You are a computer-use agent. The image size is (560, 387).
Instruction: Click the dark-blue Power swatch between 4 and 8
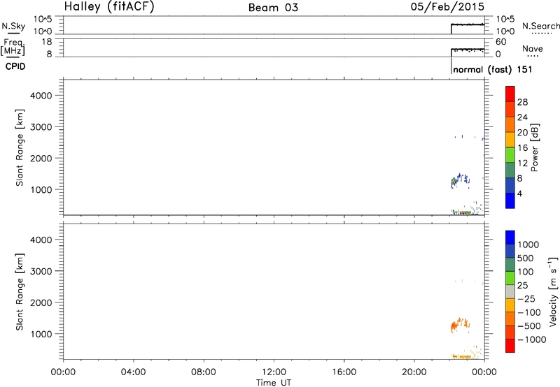coord(510,186)
